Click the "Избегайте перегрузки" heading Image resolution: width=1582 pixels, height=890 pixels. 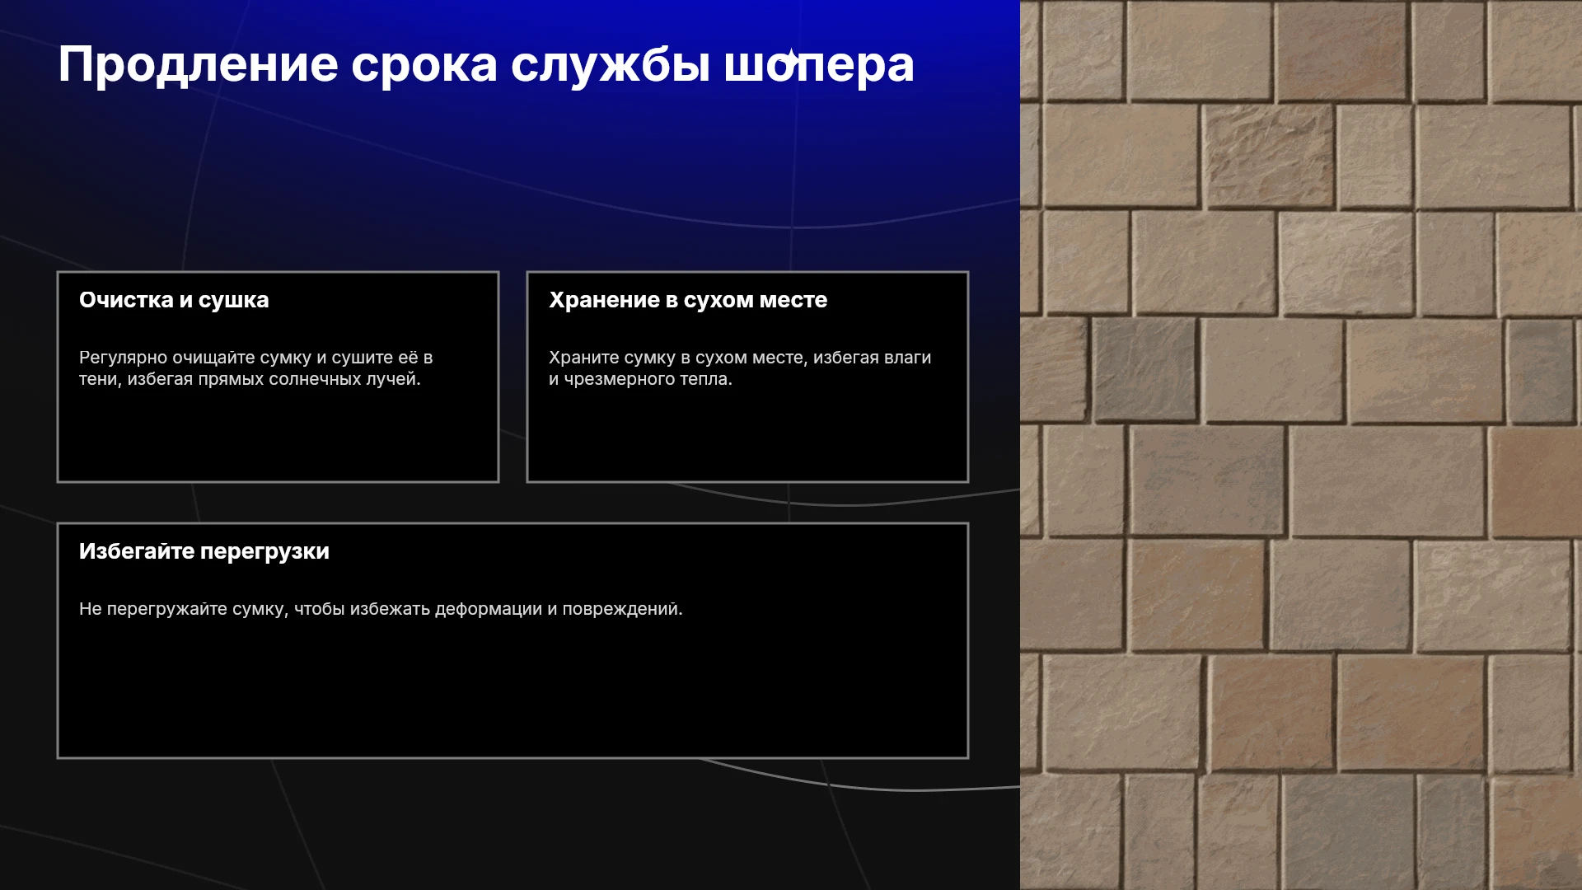click(204, 551)
